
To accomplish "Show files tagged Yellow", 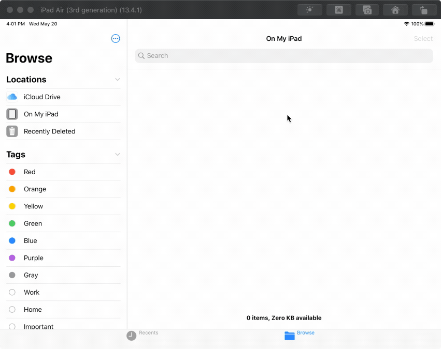I will (x=63, y=206).
